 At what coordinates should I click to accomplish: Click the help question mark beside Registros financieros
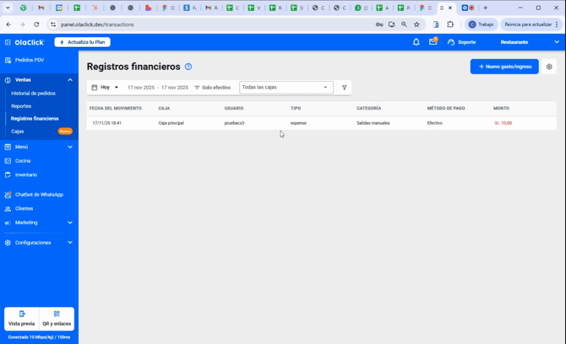[188, 67]
